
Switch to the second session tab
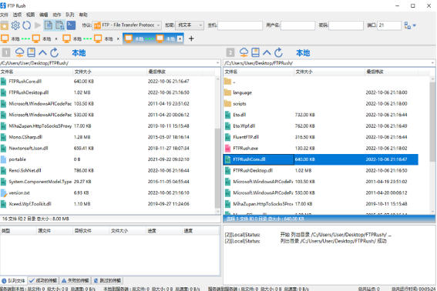pyautogui.click(x=89, y=38)
